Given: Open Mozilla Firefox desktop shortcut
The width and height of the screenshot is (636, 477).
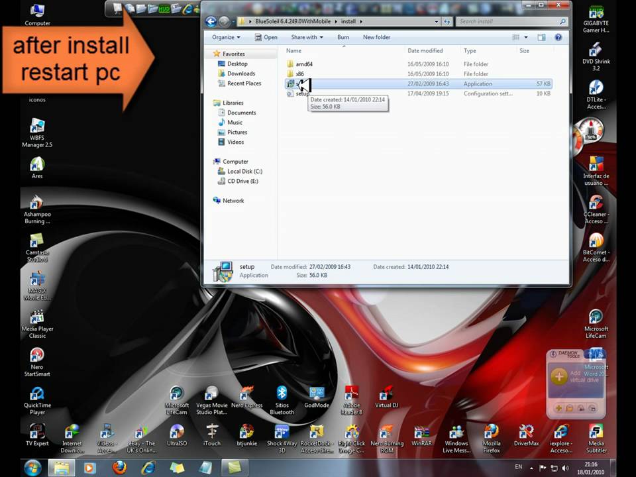Looking at the screenshot, I should 491,439.
